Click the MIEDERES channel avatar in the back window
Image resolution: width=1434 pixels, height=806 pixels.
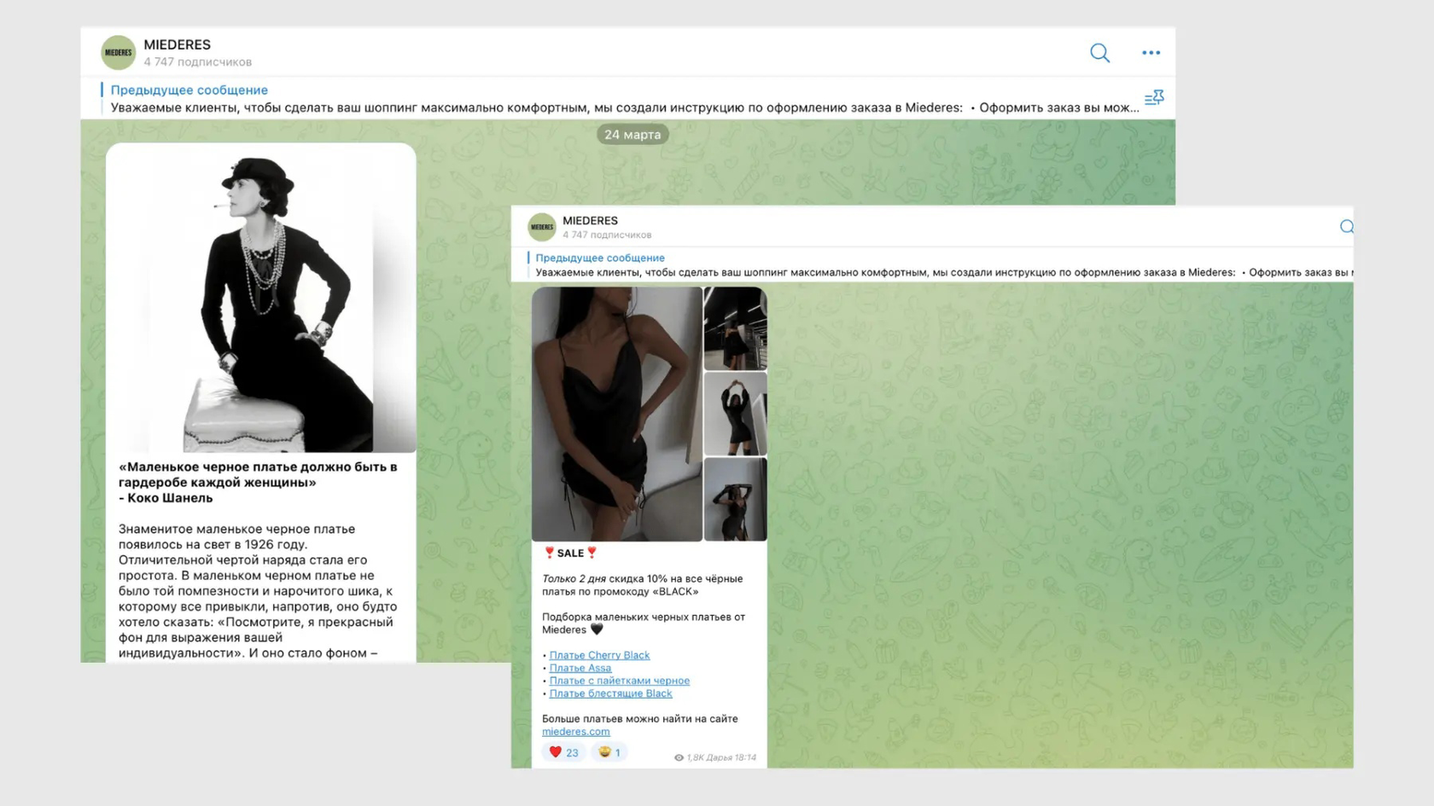tap(118, 53)
